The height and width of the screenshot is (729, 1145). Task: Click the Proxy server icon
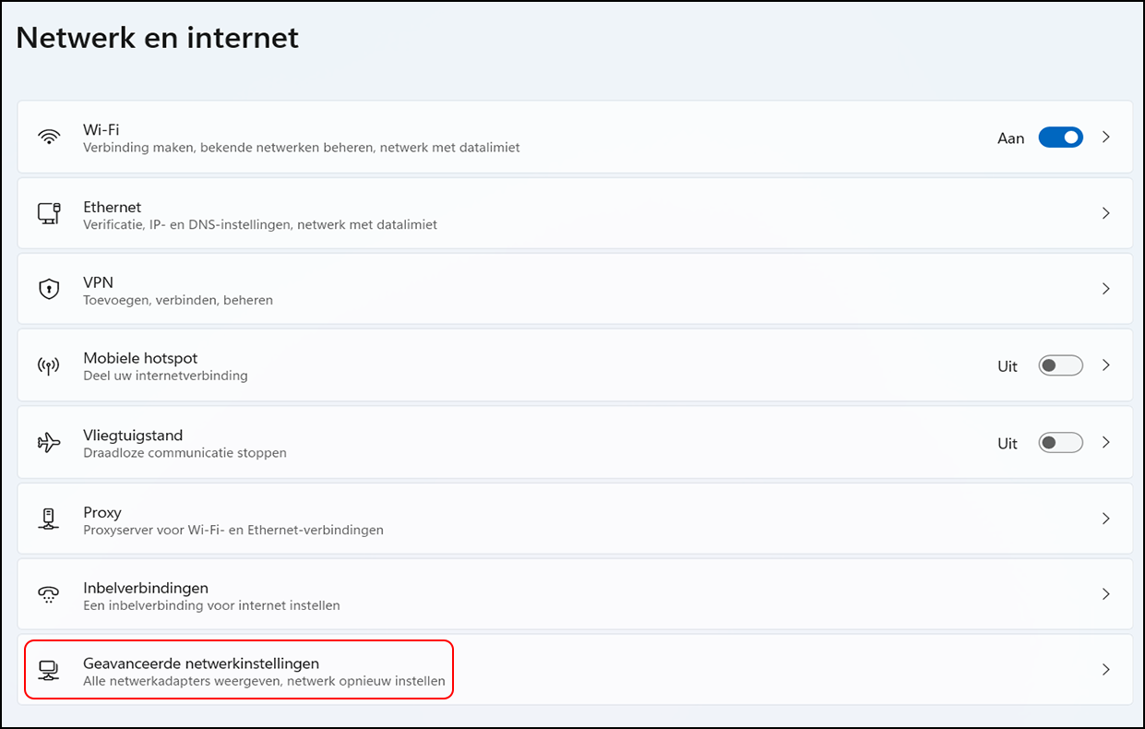49,520
